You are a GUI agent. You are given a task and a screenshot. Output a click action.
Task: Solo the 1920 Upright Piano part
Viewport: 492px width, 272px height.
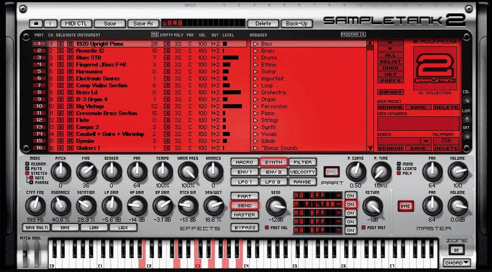point(61,44)
